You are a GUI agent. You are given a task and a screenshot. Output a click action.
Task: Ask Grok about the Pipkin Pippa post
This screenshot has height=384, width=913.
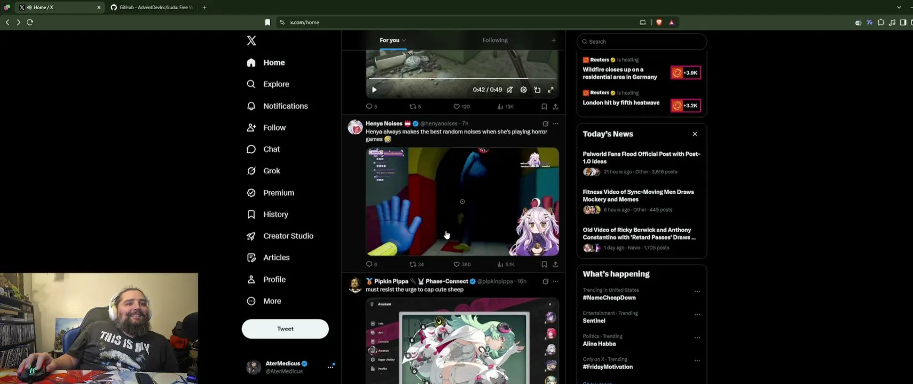point(545,281)
